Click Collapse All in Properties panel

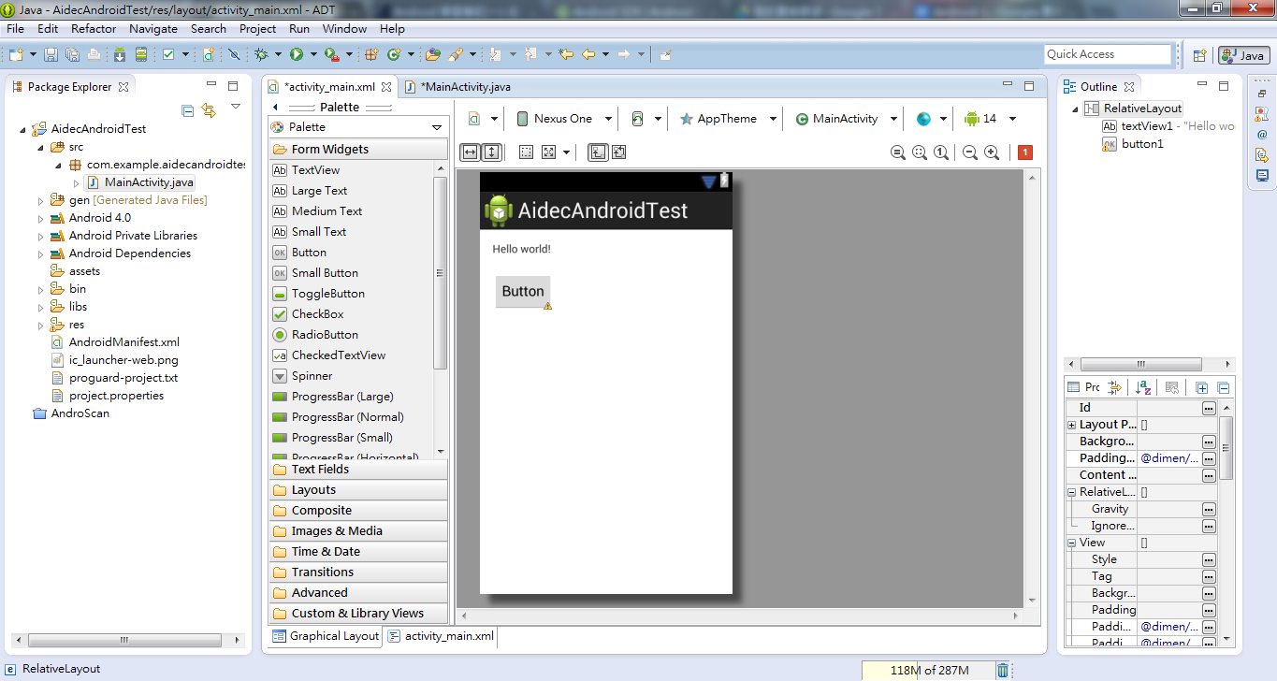pos(1223,387)
